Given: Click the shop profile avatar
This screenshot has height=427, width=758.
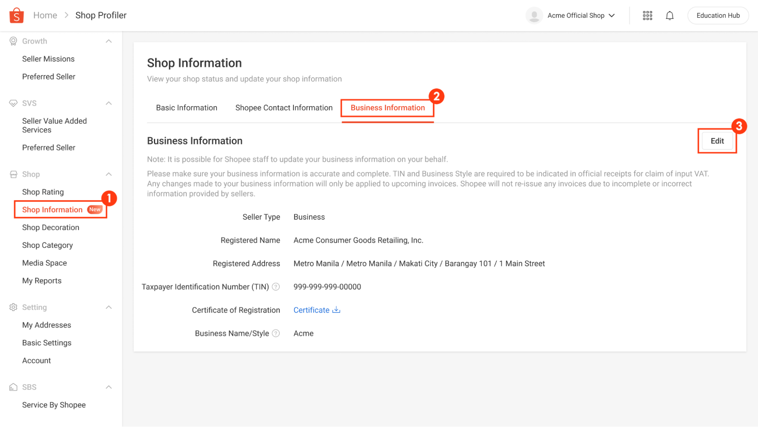Looking at the screenshot, I should click(534, 15).
